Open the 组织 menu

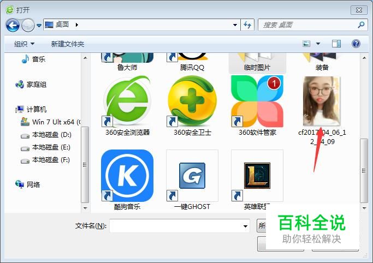[24, 44]
